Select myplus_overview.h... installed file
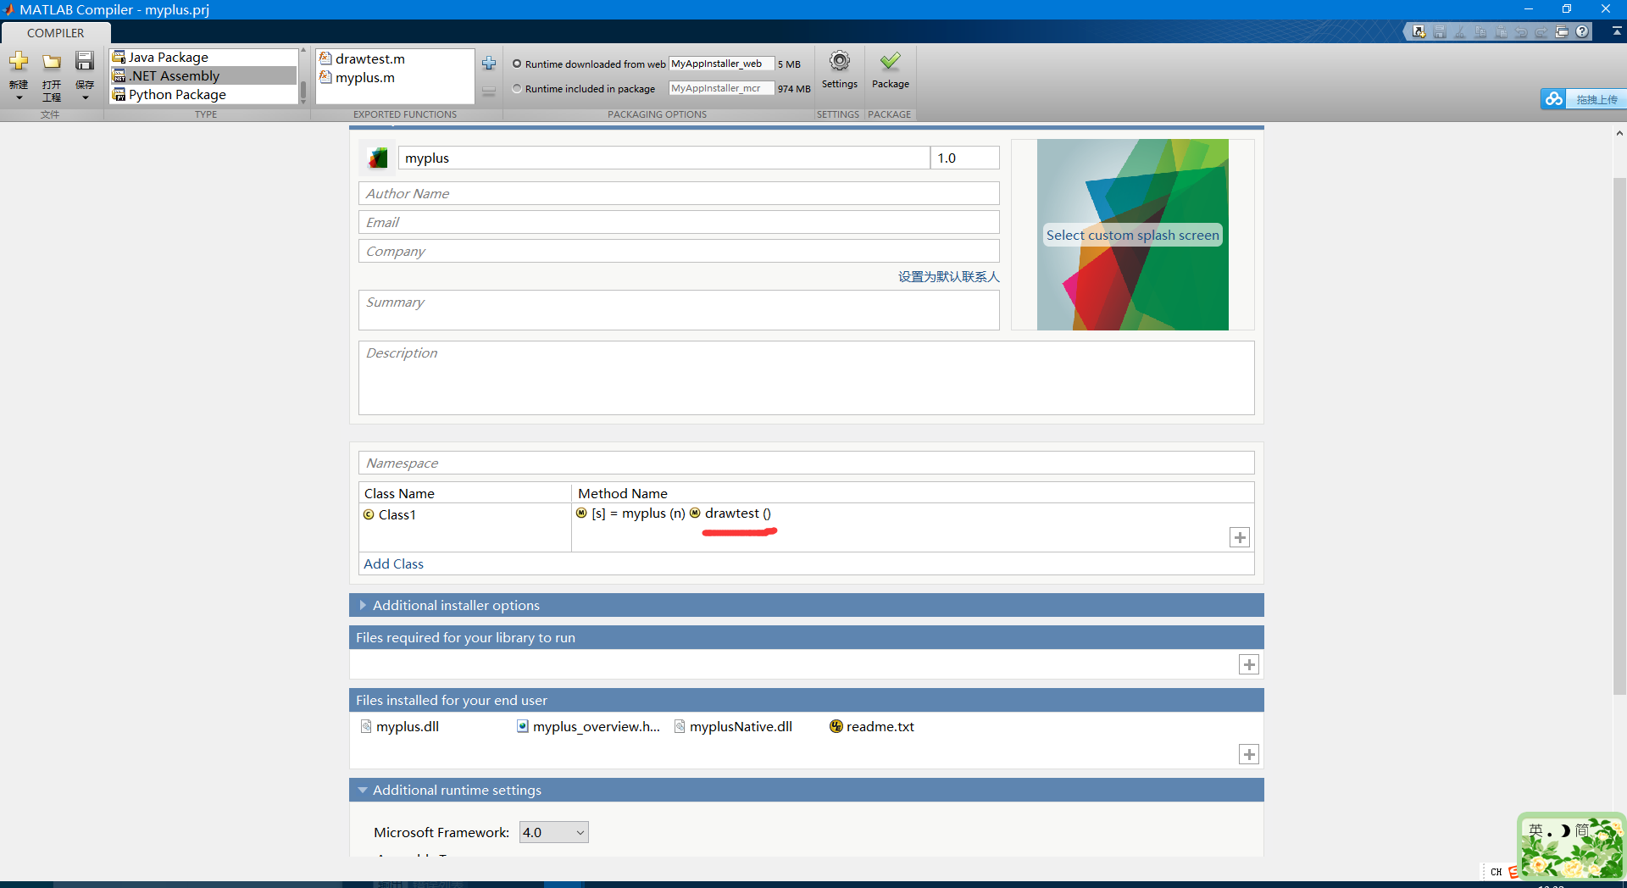The image size is (1627, 888). (588, 726)
